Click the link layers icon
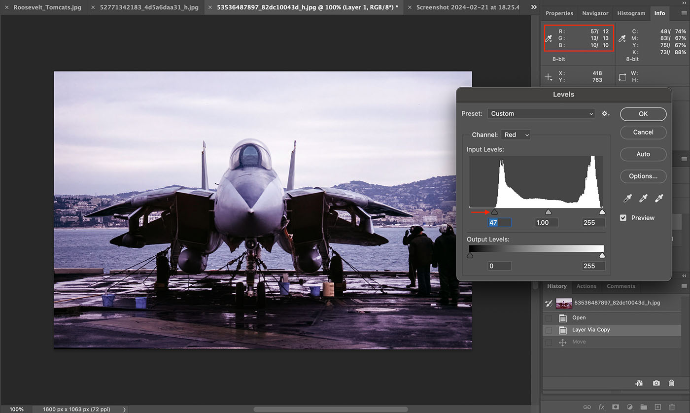 pyautogui.click(x=587, y=407)
